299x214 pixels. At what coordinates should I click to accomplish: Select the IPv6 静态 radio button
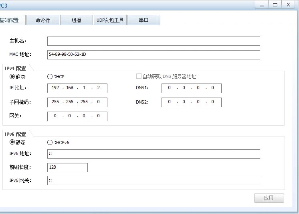point(12,143)
